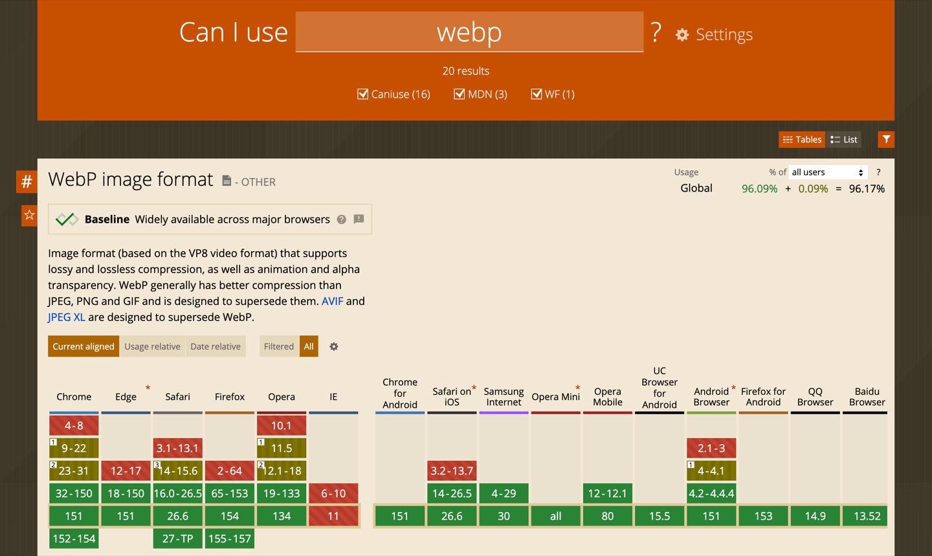932x556 pixels.
Task: Click the Edge column header
Action: (x=126, y=397)
